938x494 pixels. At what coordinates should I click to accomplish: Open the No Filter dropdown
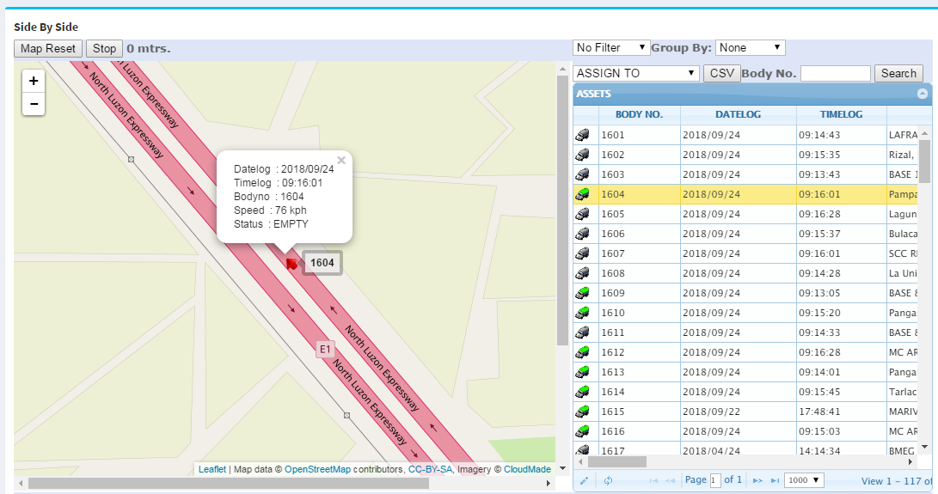pos(611,48)
